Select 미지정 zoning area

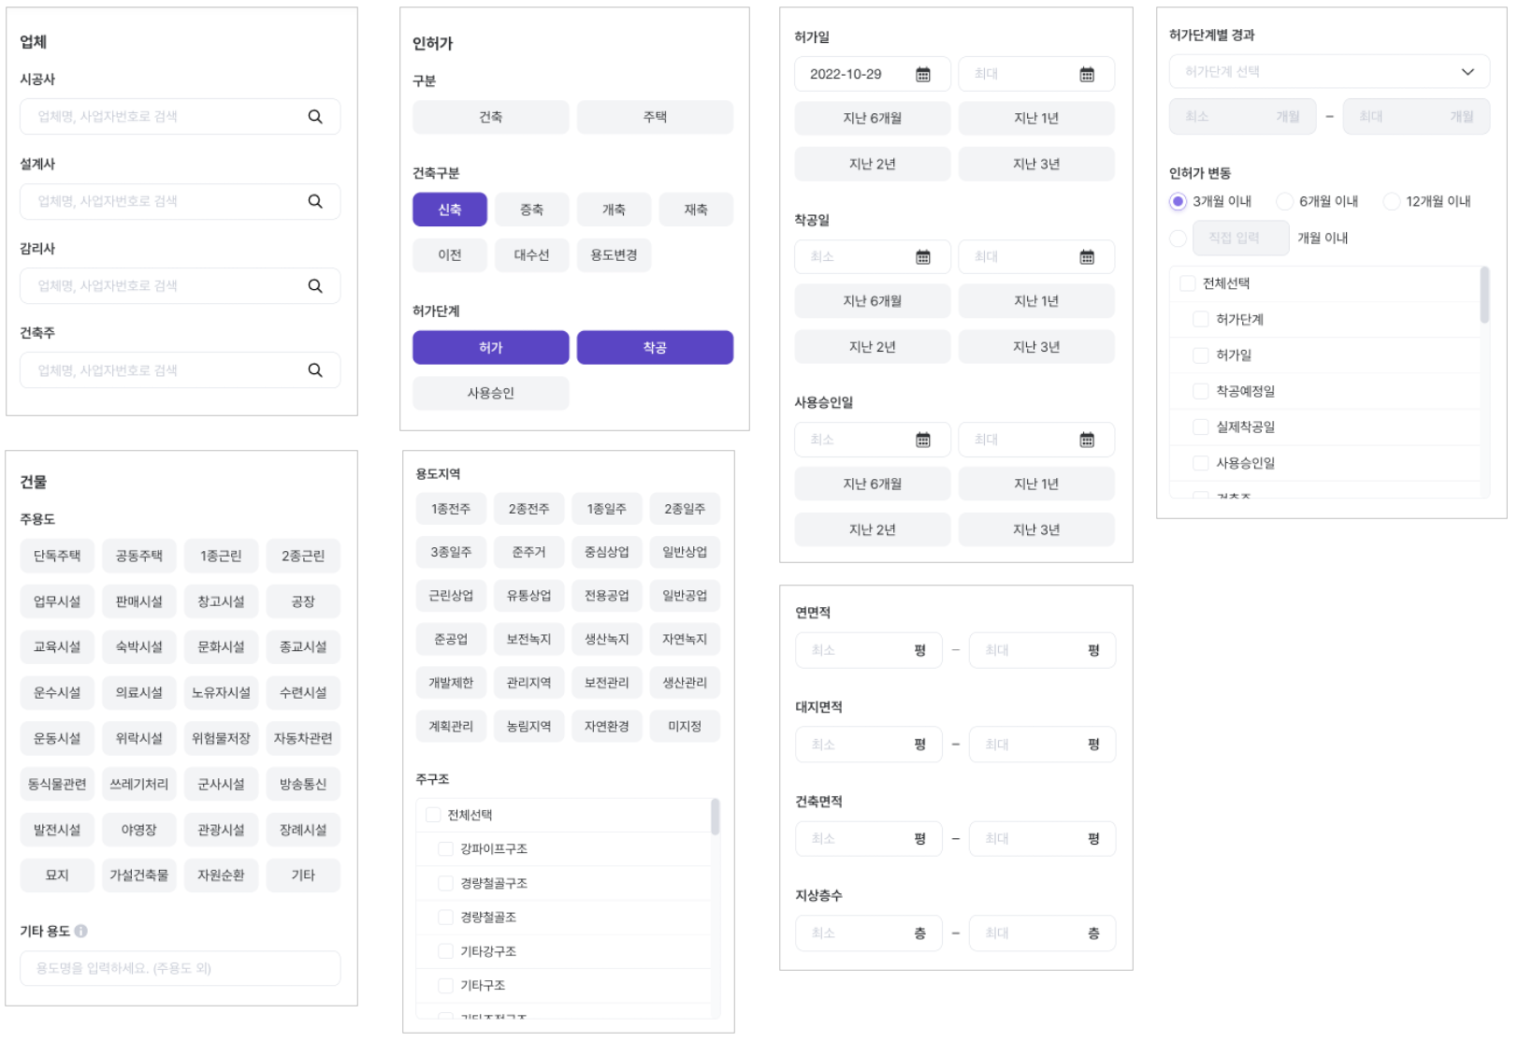point(685,726)
